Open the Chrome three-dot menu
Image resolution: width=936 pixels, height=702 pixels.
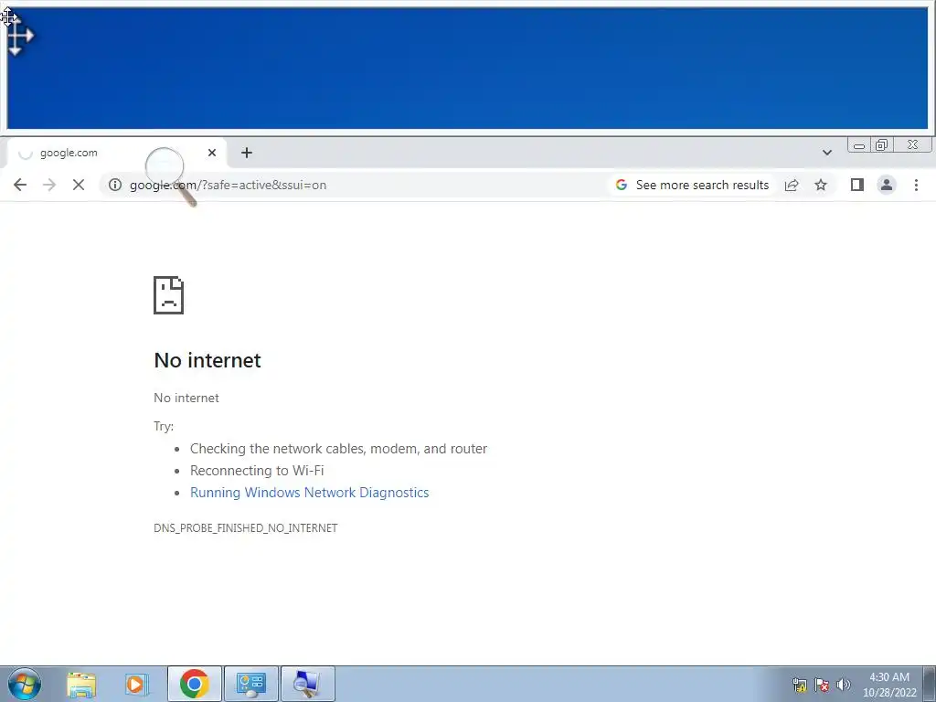(x=916, y=185)
